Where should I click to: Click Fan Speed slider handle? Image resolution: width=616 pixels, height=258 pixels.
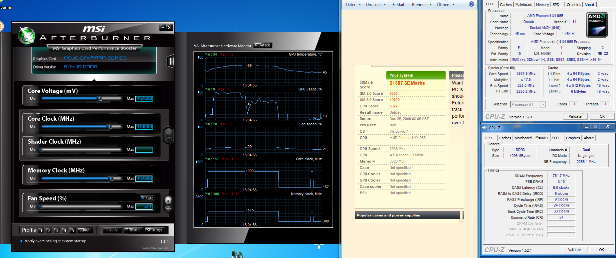coord(41,206)
